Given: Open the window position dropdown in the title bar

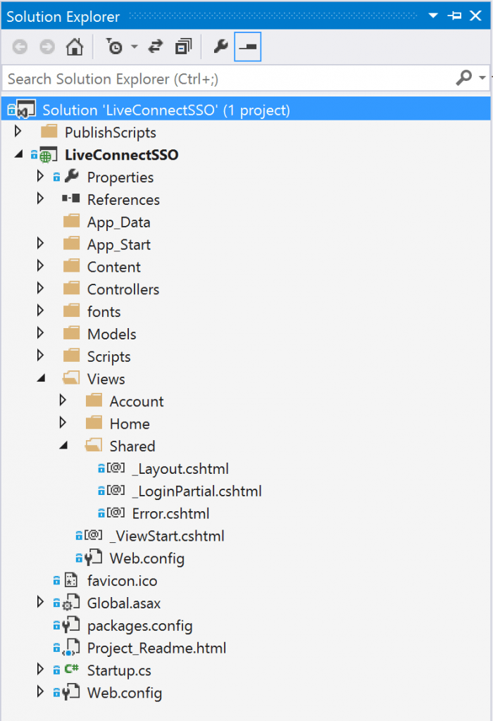Looking at the screenshot, I should 432,15.
